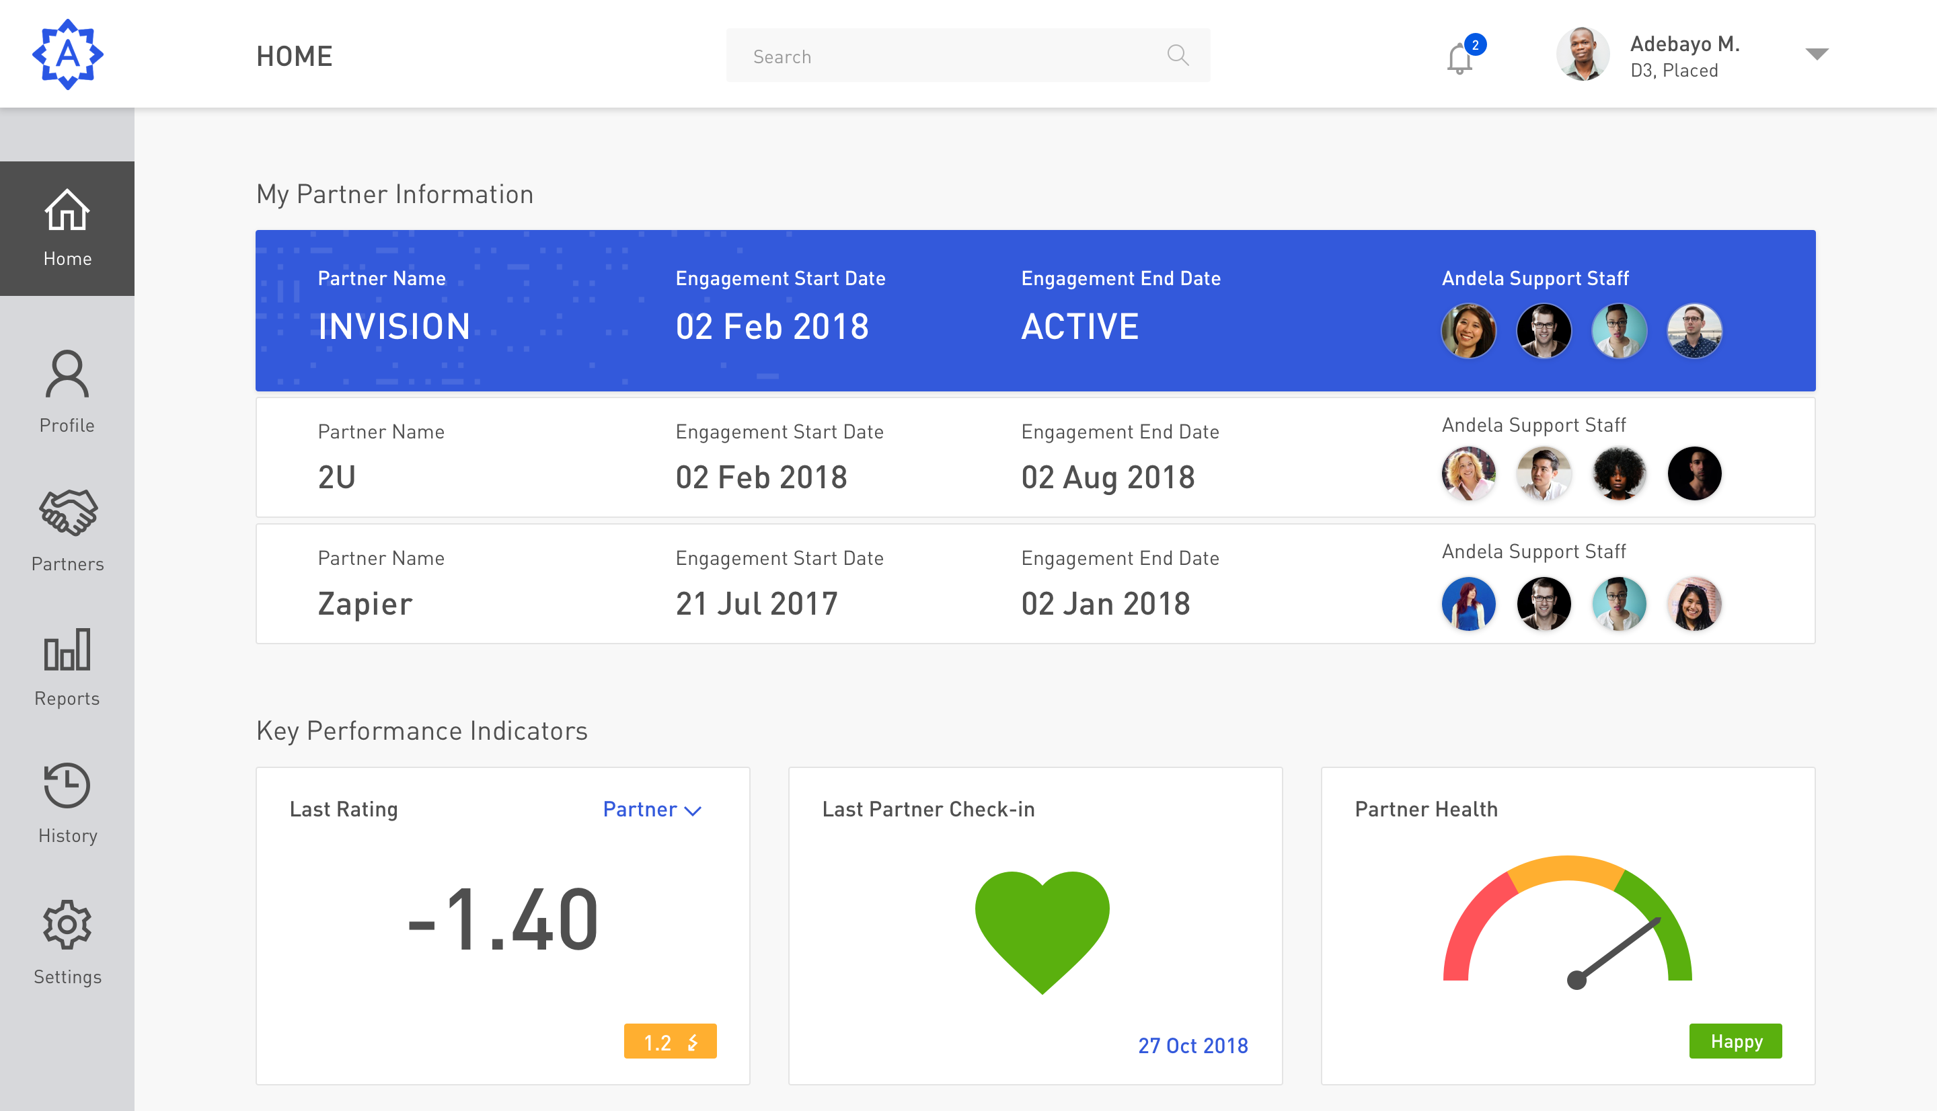Click the Last Partner Check-in title
Screen dimensions: 1937x1111
point(928,810)
